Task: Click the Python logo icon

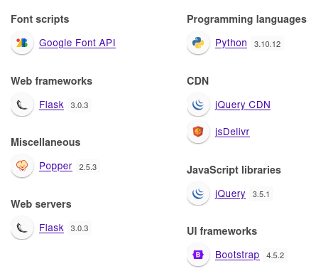Action: 198,43
